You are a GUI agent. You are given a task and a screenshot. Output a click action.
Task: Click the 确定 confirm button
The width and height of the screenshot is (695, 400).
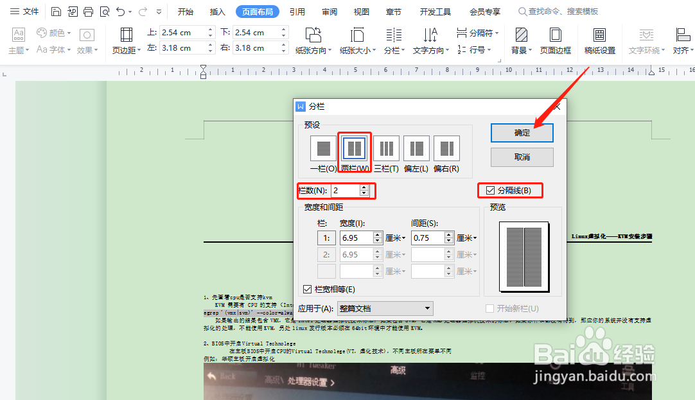(x=522, y=132)
